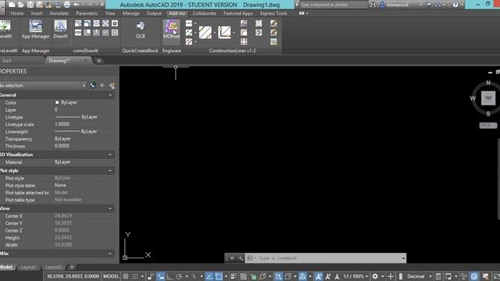
Task: Click the MODEL space button in status bar
Action: pyautogui.click(x=111, y=276)
